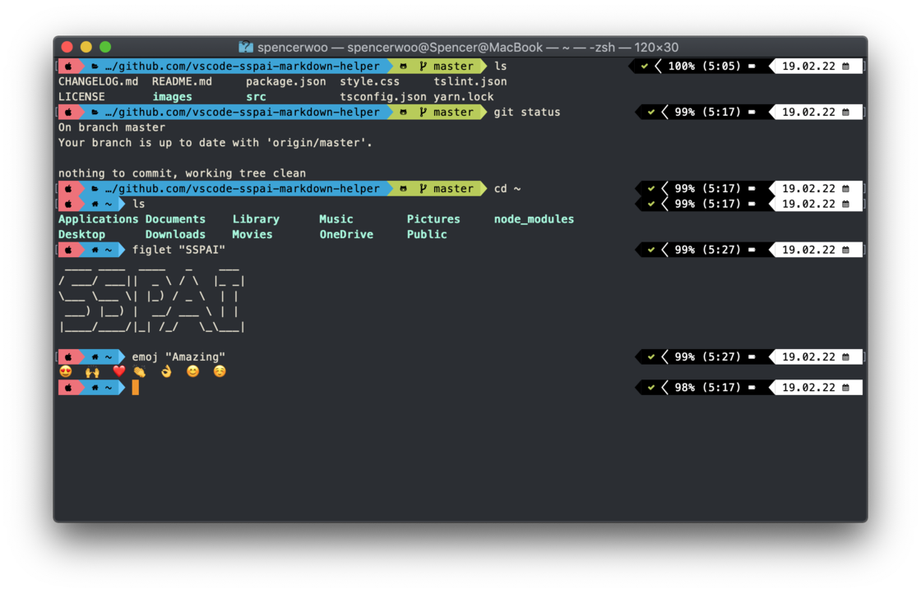
Task: Click the git branch icon beside master
Action: pos(424,66)
